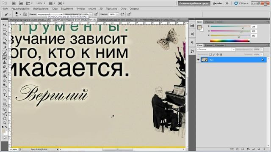271x152 pixels.
Task: Toggle the Brush panel button
Action: click(x=25, y=14)
